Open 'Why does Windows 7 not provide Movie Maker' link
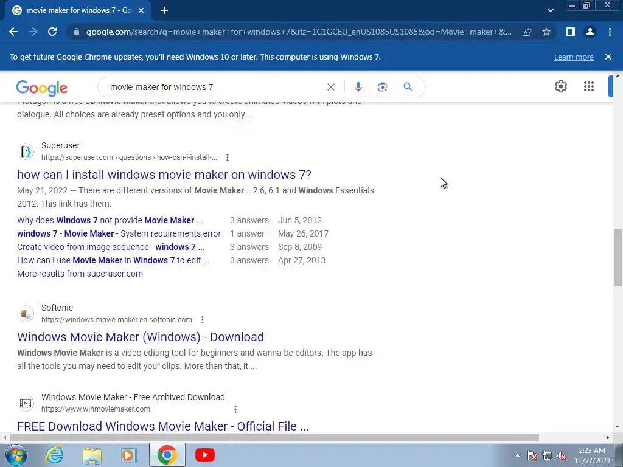 (110, 220)
